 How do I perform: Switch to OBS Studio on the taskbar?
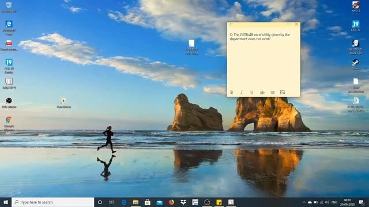tap(207, 202)
